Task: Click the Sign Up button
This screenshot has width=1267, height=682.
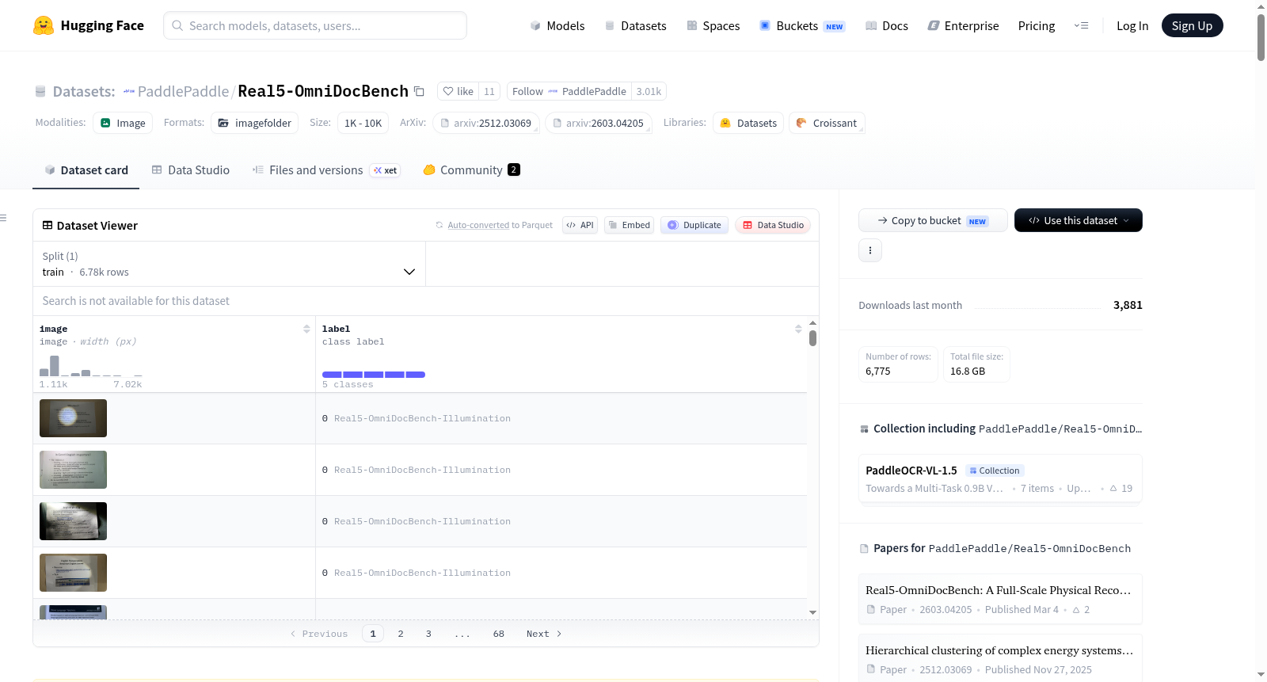Action: 1192,25
